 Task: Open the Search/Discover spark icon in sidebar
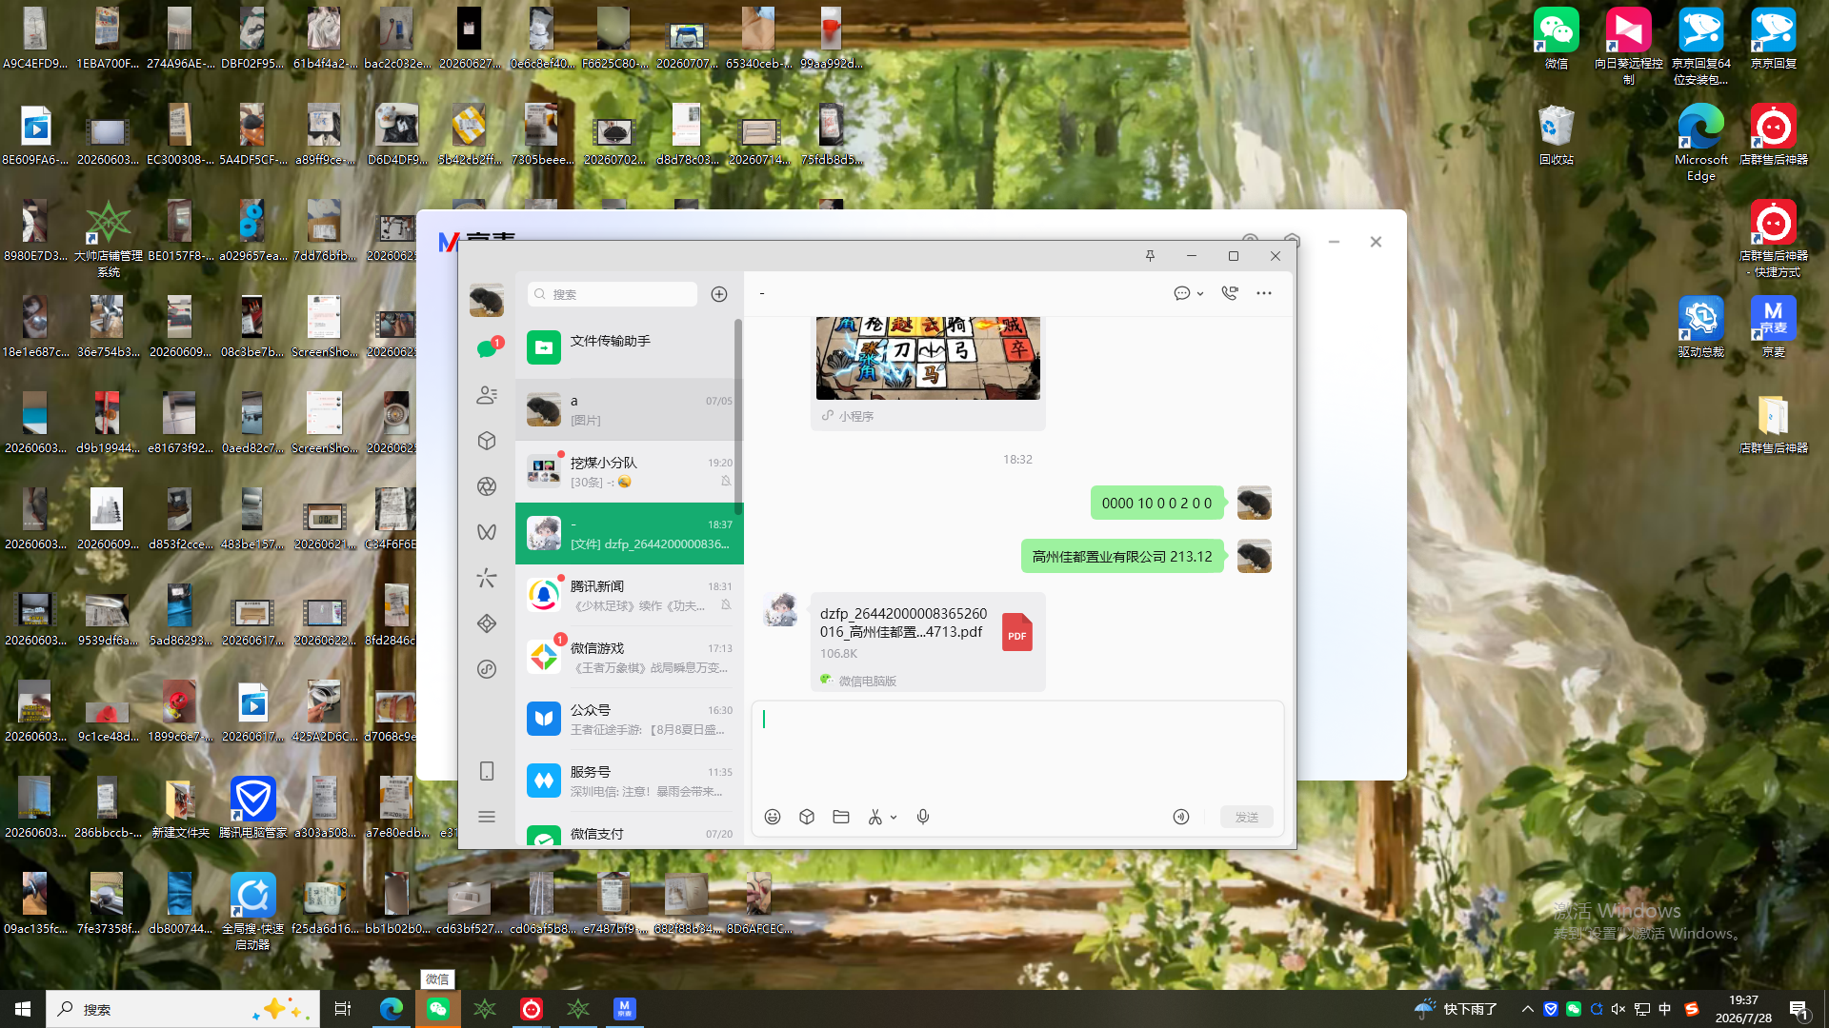(487, 578)
